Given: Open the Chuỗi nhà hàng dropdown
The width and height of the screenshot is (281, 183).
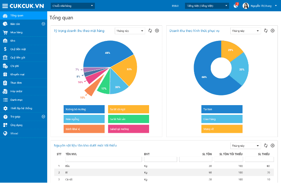Looking at the screenshot, I should [x=73, y=6].
